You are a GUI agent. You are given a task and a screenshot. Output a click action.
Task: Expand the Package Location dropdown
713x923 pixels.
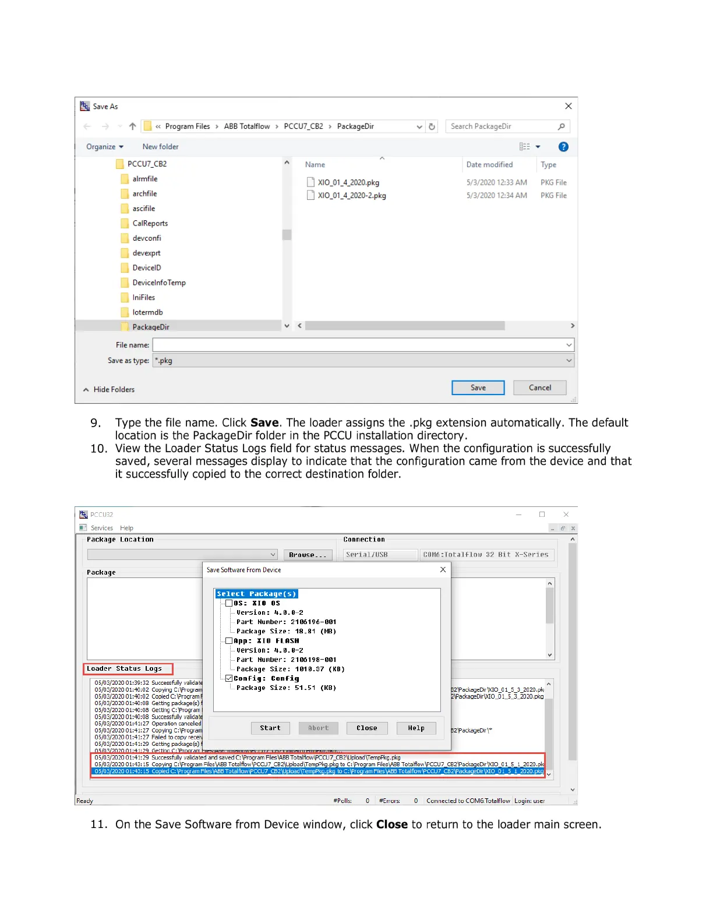pos(273,555)
